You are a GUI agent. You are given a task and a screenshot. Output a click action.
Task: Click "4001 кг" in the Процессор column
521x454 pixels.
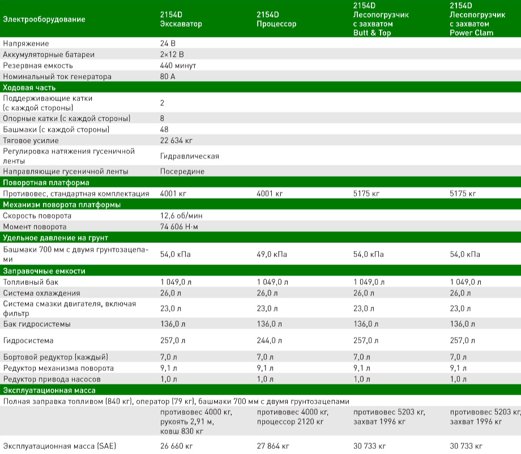[x=270, y=194]
